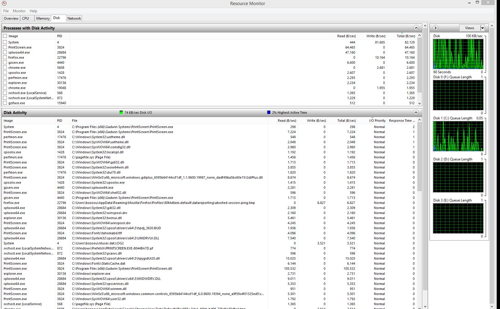
Task: Check the perfmon.exe process checkbox
Action: 5,78
